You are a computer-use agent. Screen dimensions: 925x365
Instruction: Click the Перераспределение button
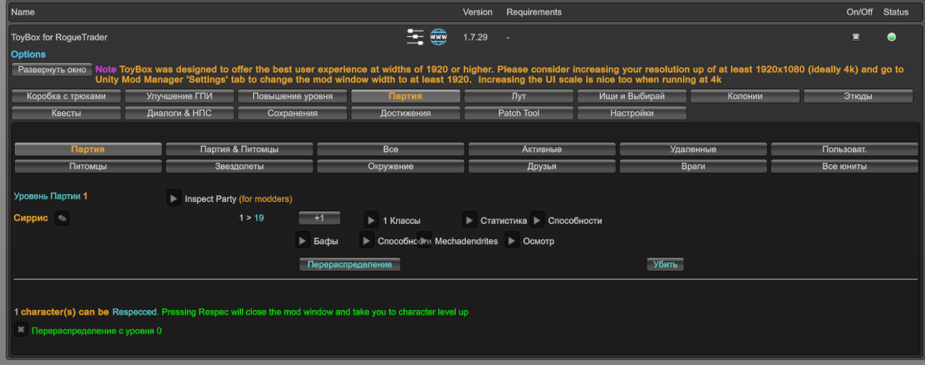[x=350, y=264]
